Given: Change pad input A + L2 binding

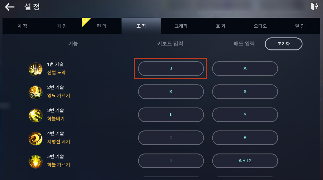Looking at the screenshot, I should (x=245, y=161).
